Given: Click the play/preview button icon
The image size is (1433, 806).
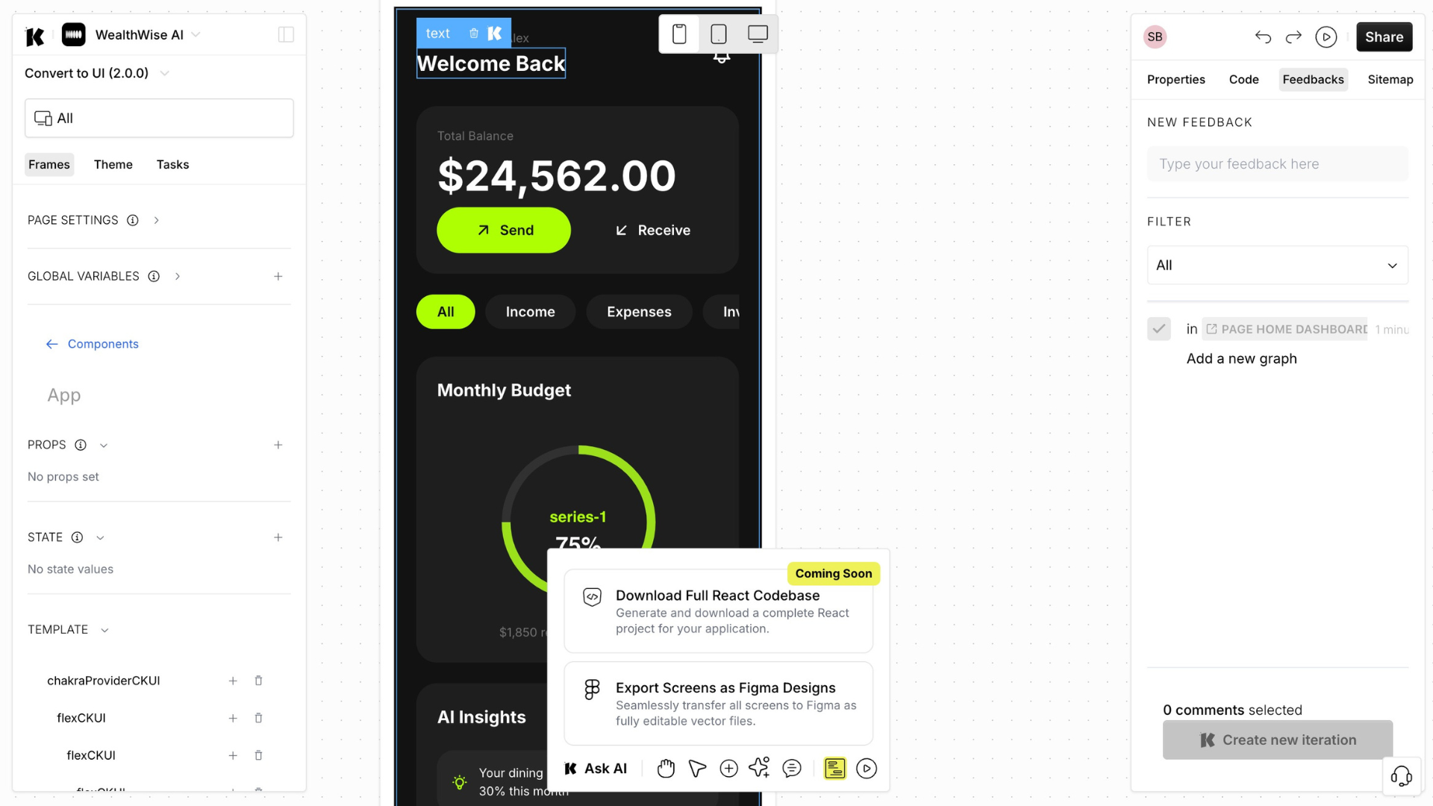Looking at the screenshot, I should click(x=1328, y=37).
